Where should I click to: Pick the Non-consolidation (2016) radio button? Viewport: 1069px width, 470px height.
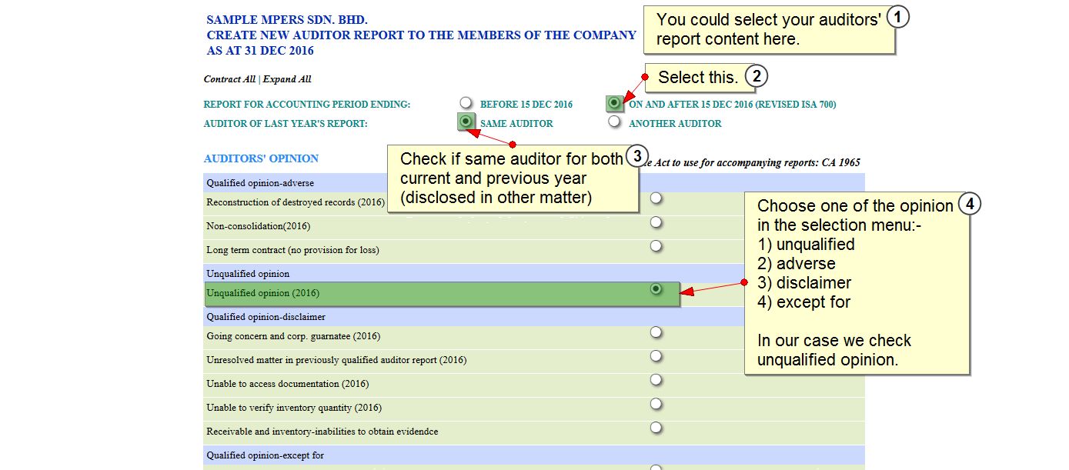tap(656, 222)
